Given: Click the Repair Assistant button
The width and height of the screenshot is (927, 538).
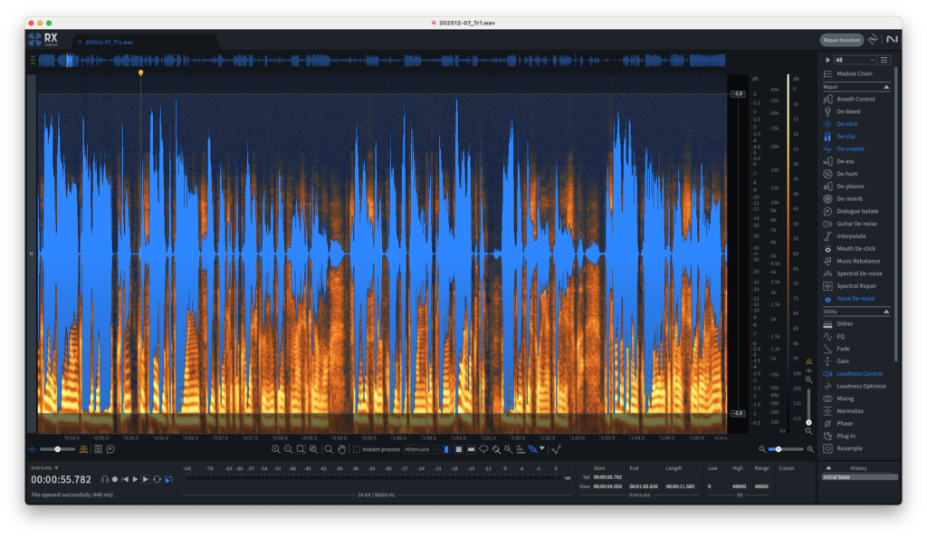Looking at the screenshot, I should click(841, 40).
